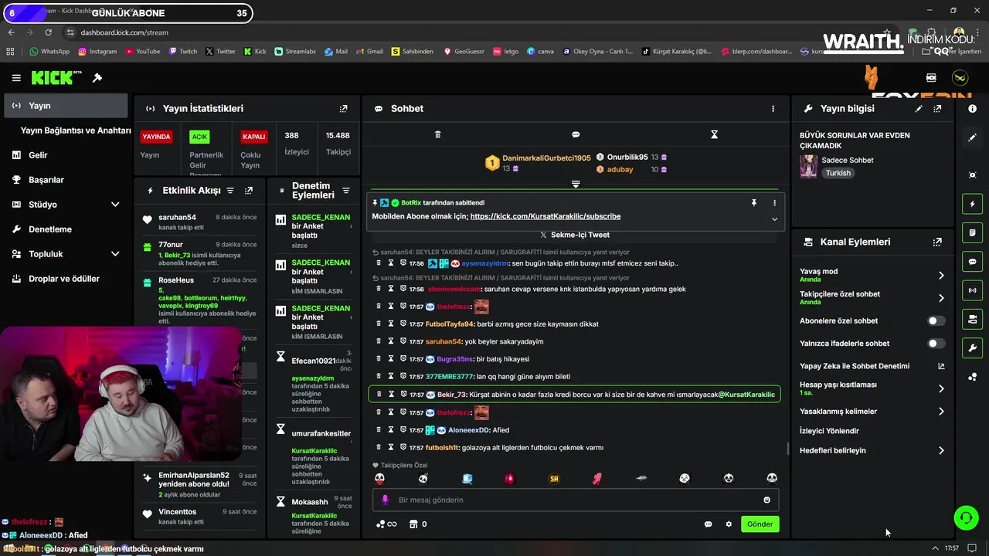Click the trash icon in Sohbet toolbar

[437, 134]
